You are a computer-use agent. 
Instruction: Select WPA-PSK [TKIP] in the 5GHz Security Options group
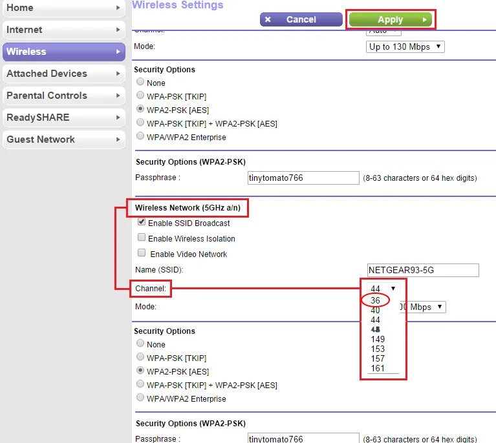coord(140,357)
